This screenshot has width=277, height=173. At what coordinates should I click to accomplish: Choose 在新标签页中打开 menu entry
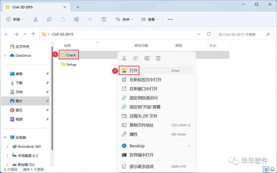[x=156, y=80]
